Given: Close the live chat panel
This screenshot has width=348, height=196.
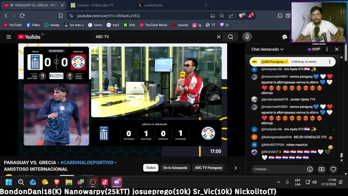Looking at the screenshot, I should click(337, 49).
